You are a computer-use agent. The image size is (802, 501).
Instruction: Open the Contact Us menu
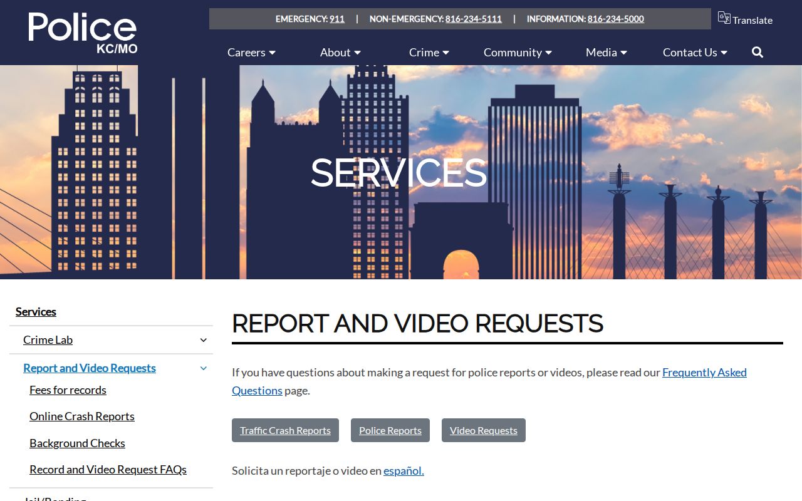pos(695,53)
